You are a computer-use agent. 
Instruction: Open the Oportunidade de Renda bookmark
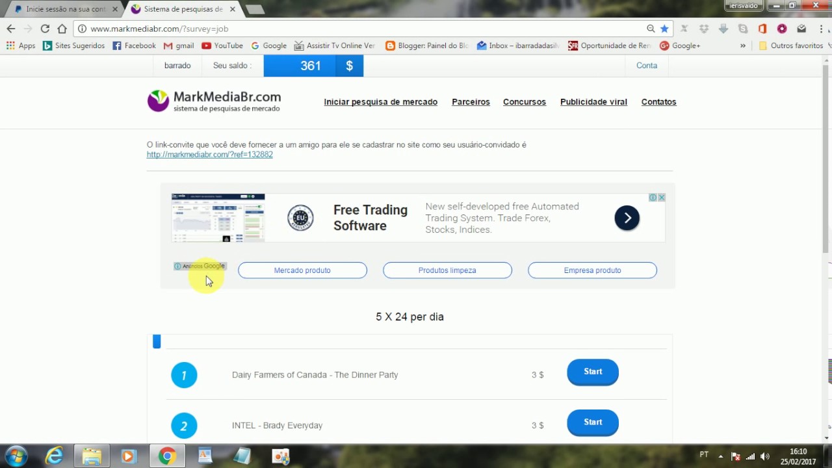coord(610,45)
